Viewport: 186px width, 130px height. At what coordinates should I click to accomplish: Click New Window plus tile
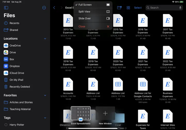coord(105,113)
